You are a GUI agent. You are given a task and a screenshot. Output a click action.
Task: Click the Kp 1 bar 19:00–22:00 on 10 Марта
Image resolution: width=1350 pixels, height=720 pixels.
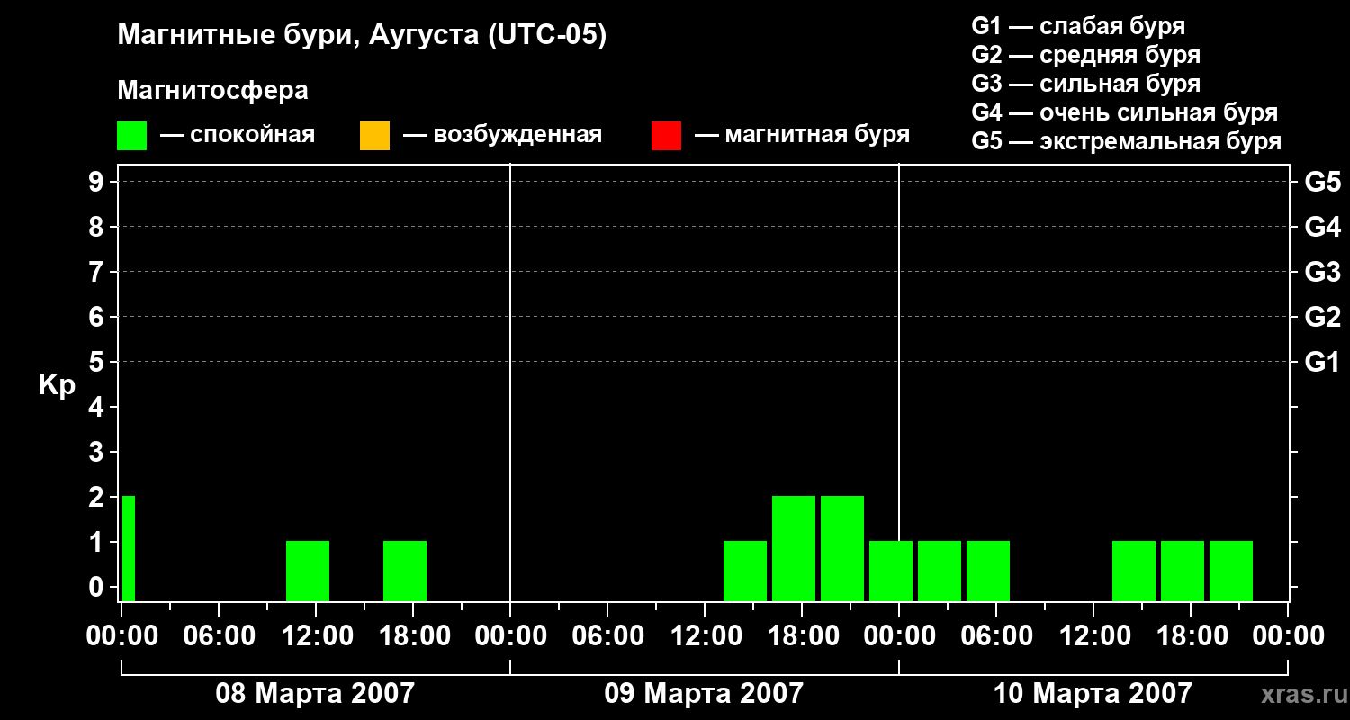click(x=1231, y=571)
